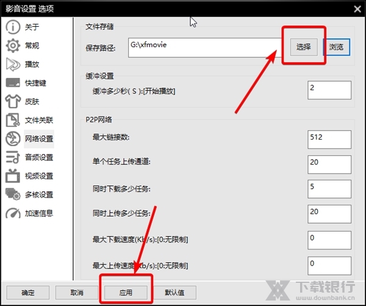
Task: Click the Network Settings globe icon
Action: coord(13,139)
